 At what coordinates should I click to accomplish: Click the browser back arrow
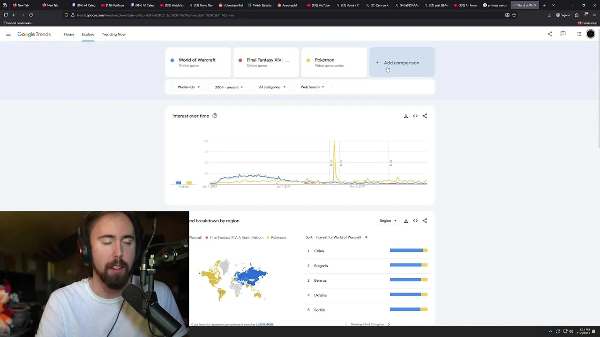click(x=14, y=15)
